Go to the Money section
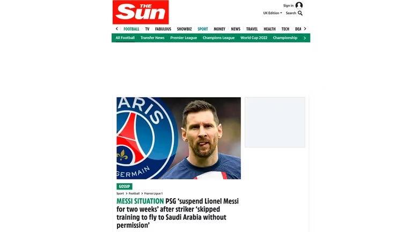 pos(219,29)
